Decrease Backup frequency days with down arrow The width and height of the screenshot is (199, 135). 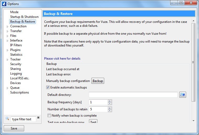pyautogui.click(x=110, y=103)
